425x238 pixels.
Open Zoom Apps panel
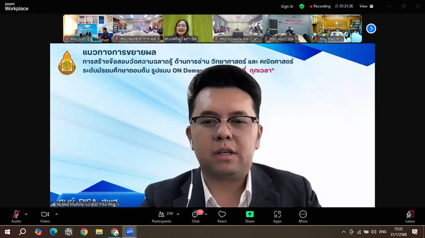click(277, 216)
